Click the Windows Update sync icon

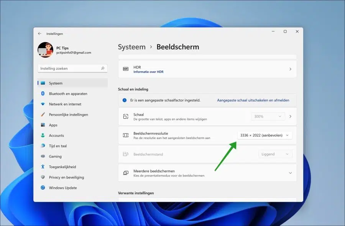coord(43,188)
